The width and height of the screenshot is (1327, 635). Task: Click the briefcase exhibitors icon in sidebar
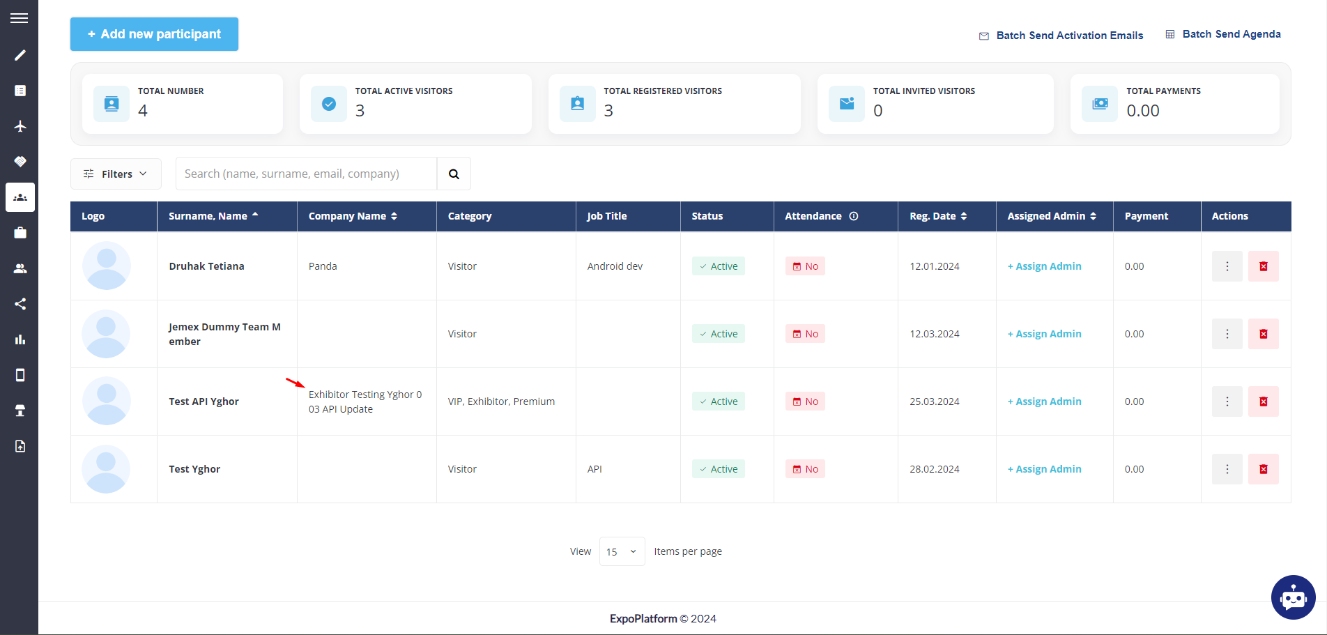pos(20,233)
